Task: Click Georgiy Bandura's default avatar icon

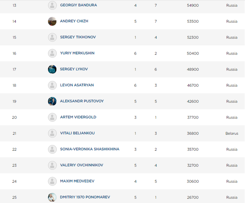Action: point(52,5)
